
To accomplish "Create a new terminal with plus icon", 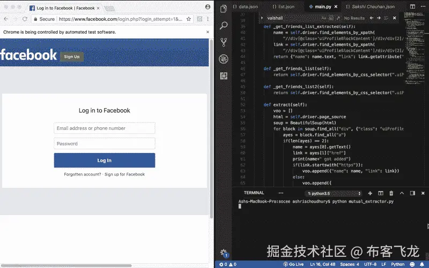I will pos(370,193).
